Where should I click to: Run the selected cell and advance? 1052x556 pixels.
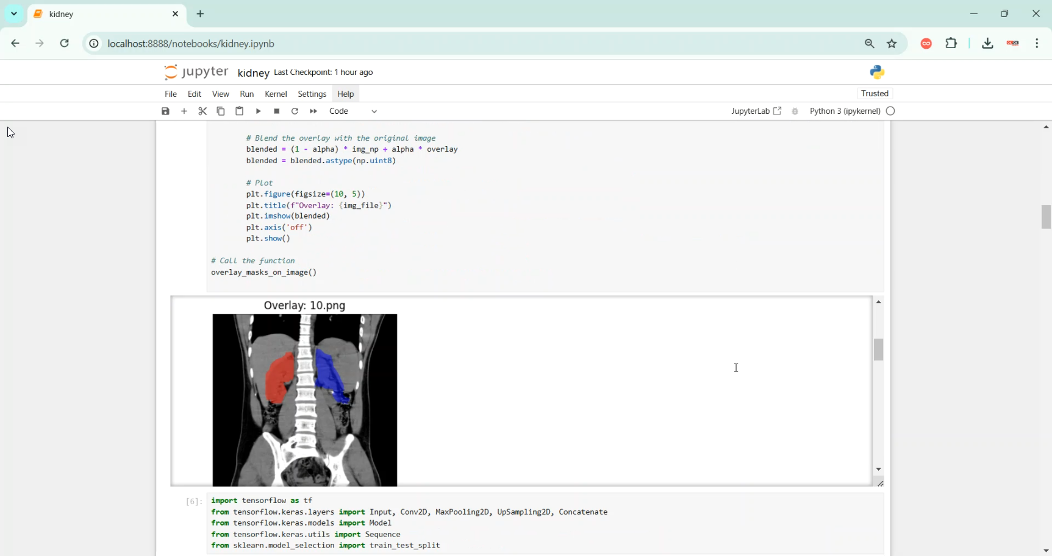click(x=259, y=111)
